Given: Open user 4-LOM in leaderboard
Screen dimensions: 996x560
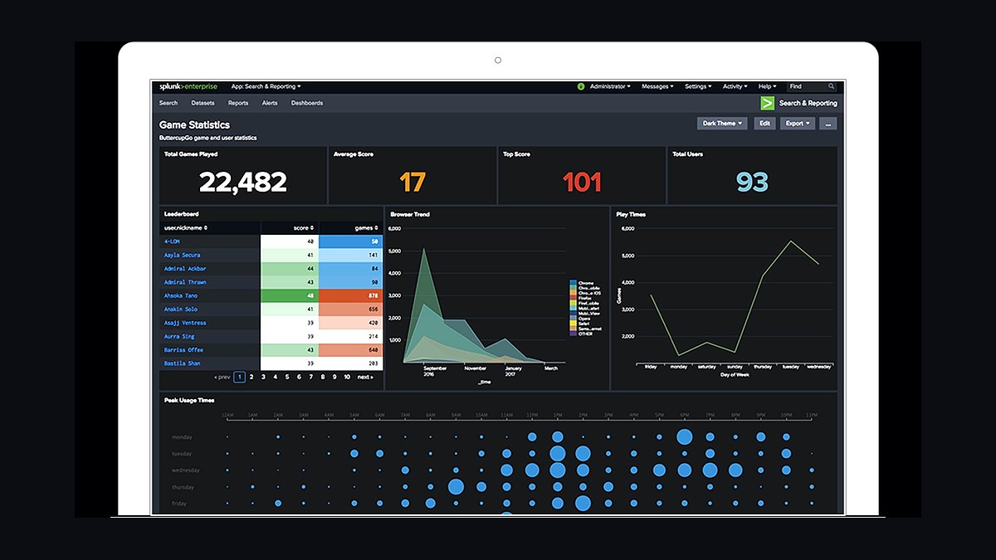Looking at the screenshot, I should [x=172, y=241].
